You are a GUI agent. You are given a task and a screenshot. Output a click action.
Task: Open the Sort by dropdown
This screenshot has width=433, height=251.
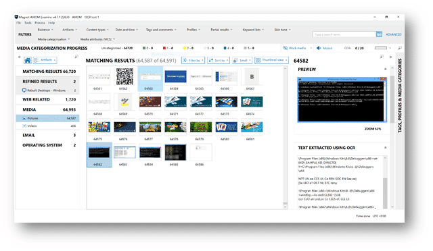tap(218, 60)
